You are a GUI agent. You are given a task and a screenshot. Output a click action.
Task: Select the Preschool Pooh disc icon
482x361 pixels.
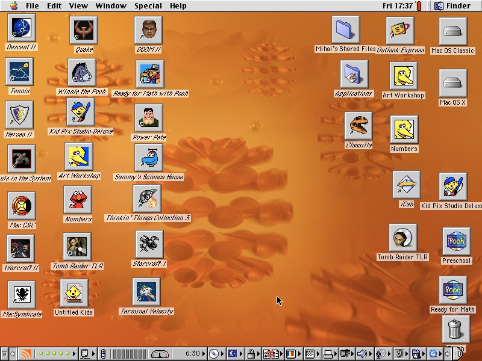click(x=457, y=242)
